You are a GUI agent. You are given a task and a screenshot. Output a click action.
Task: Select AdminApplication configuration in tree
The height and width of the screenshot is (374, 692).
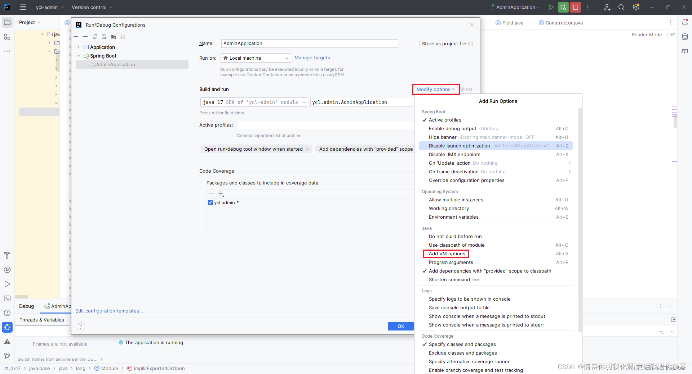point(132,64)
